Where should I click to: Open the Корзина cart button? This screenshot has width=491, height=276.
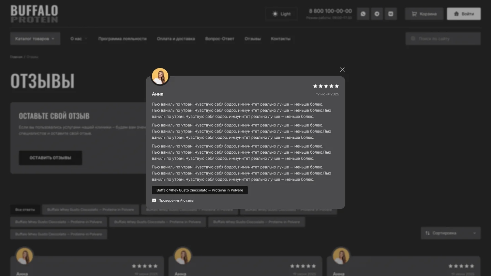tap(424, 14)
